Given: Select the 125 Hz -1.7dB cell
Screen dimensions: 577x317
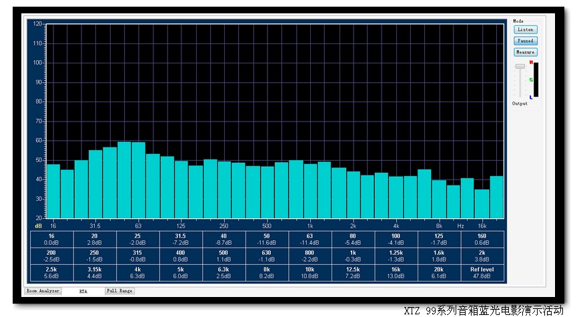Looking at the screenshot, I should pos(440,240).
